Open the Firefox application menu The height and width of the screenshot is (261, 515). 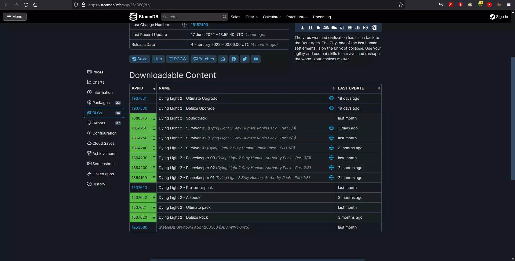pyautogui.click(x=509, y=5)
